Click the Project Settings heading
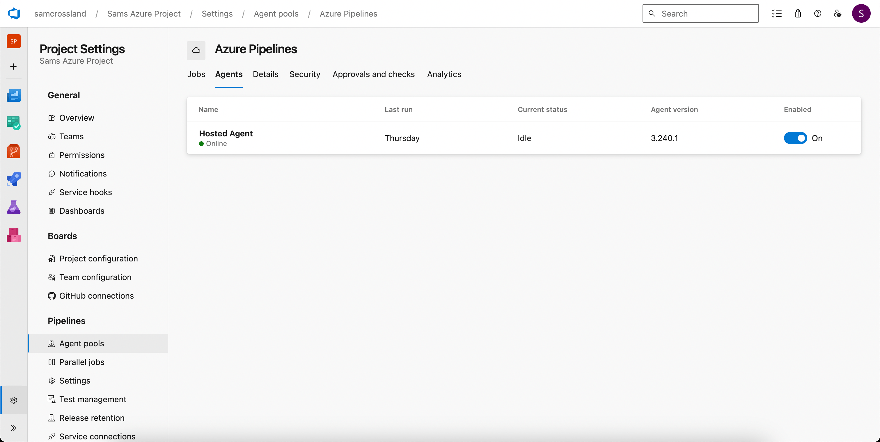880x442 pixels. click(82, 49)
